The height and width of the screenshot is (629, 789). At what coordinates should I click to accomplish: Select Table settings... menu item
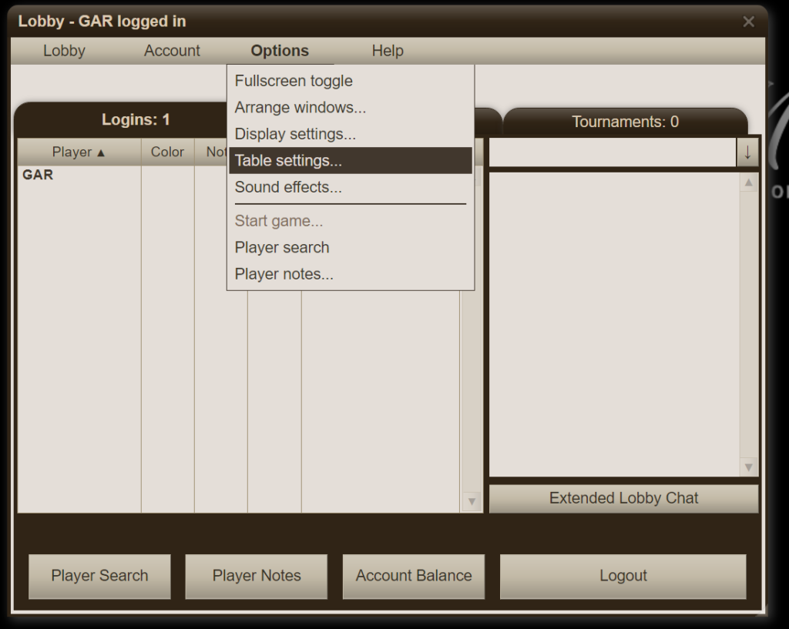click(288, 161)
